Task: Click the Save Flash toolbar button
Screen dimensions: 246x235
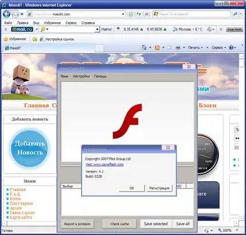Action: coord(234,30)
